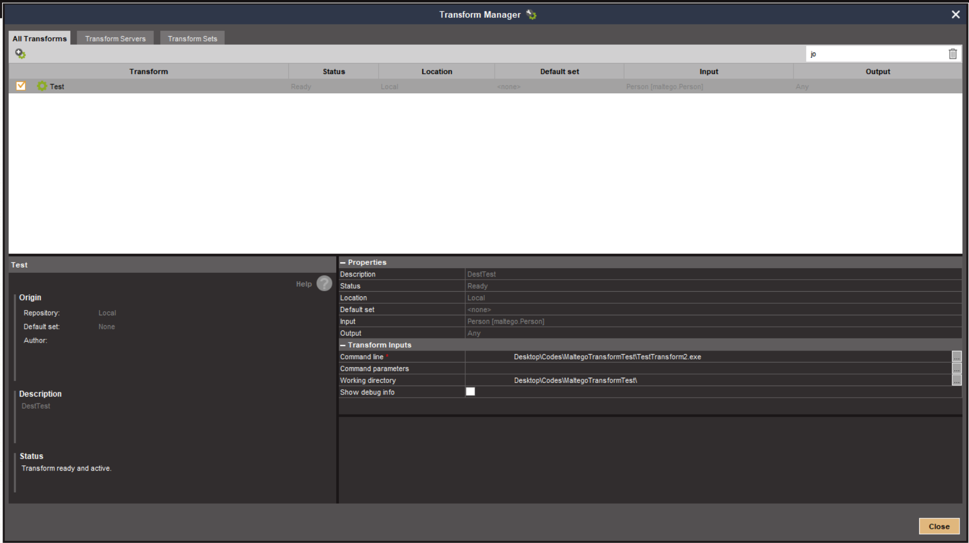This screenshot has width=969, height=543.
Task: Select the Test transform row name
Action: point(57,87)
